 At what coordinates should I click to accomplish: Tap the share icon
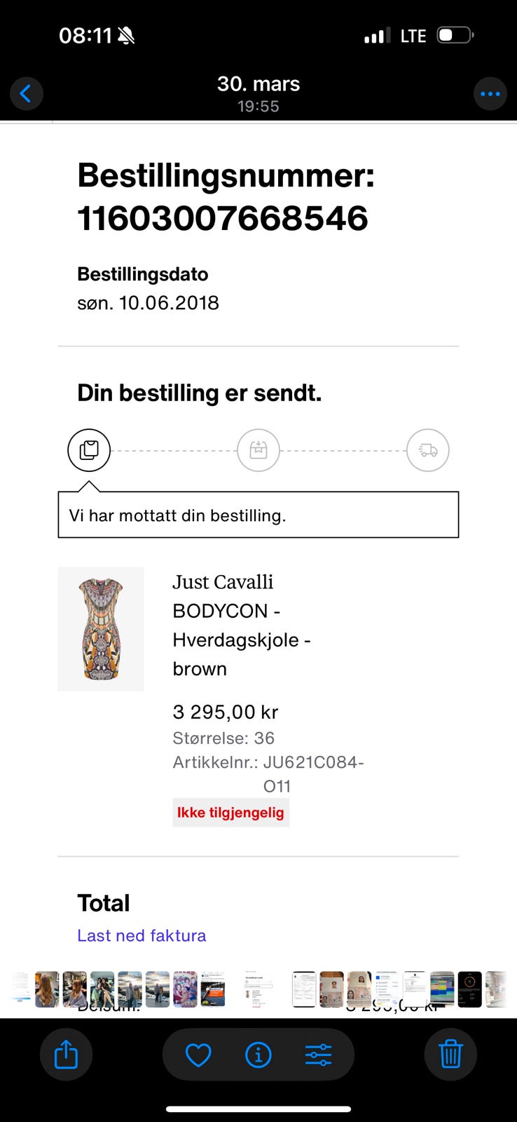click(66, 1054)
